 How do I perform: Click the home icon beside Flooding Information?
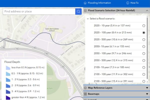[85, 3]
